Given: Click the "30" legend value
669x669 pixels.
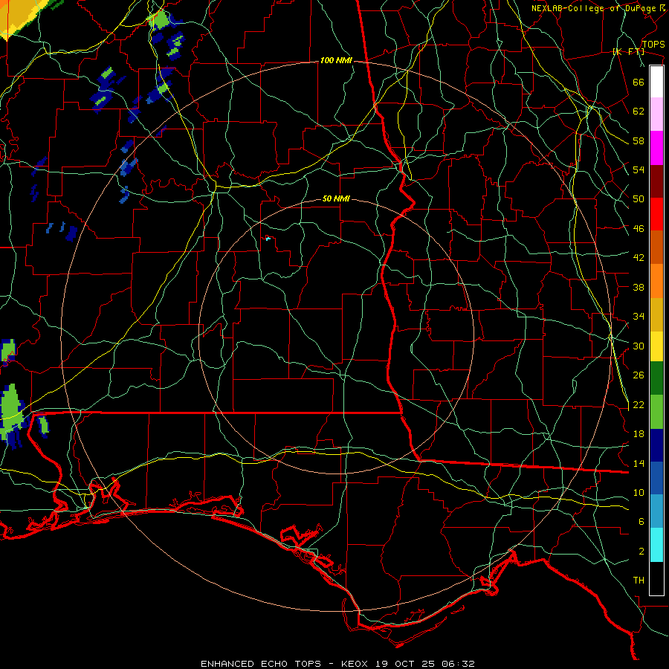Looking at the screenshot, I should (639, 346).
